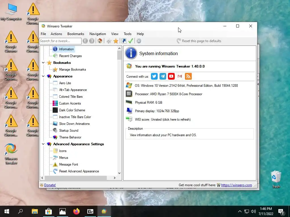Open the https://winaero.com link
This screenshot has height=217, width=290.
(236, 185)
